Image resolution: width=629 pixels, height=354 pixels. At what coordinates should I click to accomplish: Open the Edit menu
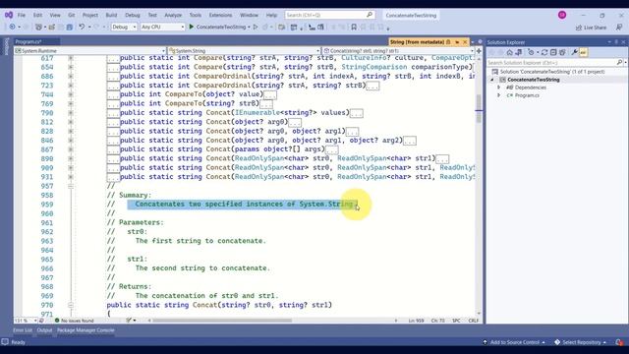tap(37, 15)
